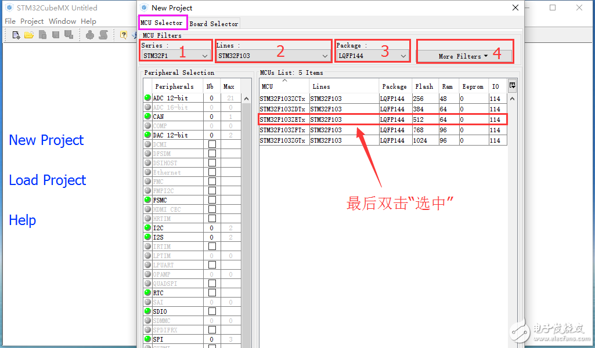Switch to the Board Selector tab

pos(214,24)
